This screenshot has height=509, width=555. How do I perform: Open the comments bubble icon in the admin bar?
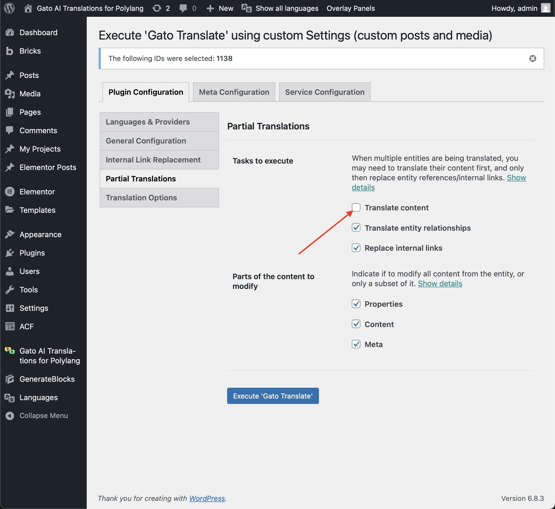183,8
